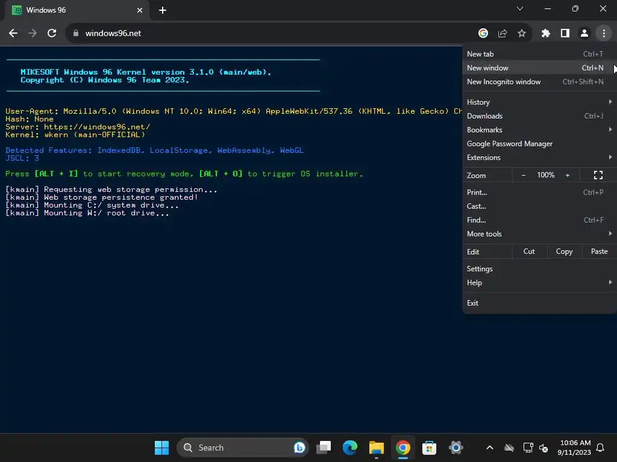Viewport: 617px width, 462px height.
Task: Choose New Incognito window
Action: coord(539,82)
